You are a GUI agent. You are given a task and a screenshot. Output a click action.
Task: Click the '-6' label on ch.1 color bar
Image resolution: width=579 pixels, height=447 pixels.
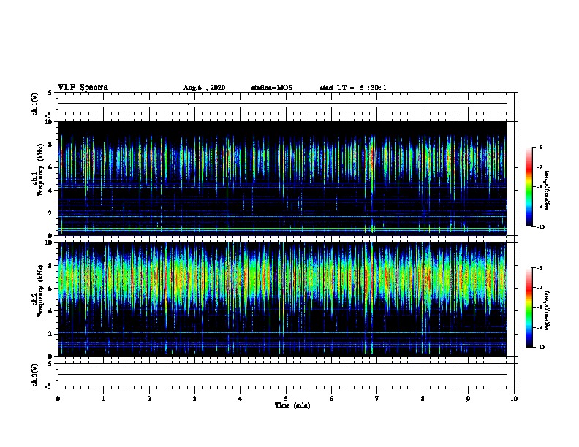540,147
